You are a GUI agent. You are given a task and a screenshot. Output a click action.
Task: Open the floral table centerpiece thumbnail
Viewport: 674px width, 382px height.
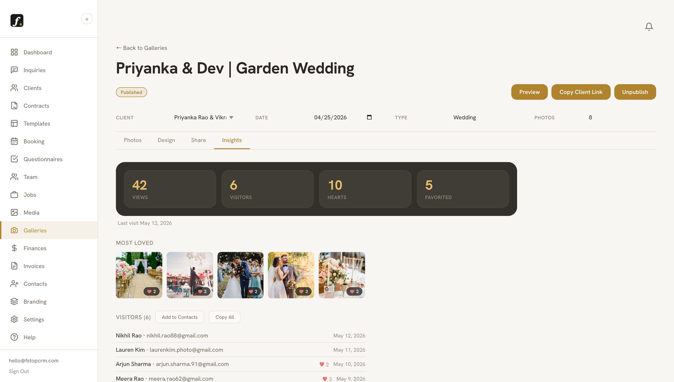pyautogui.click(x=342, y=275)
